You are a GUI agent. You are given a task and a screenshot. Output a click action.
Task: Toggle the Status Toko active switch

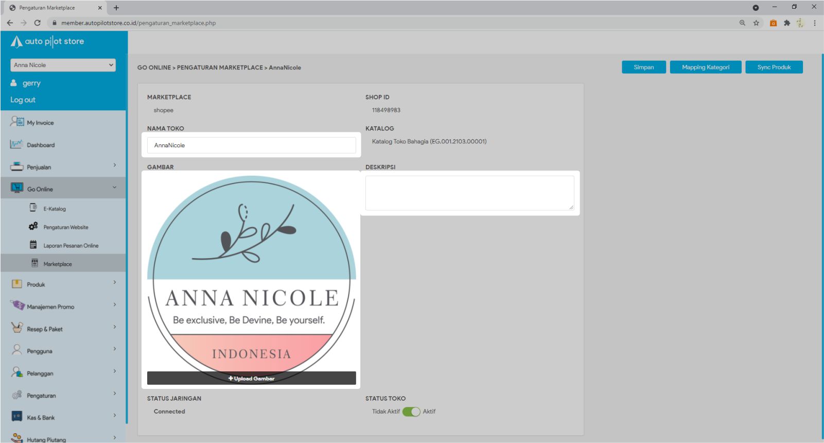pos(411,412)
